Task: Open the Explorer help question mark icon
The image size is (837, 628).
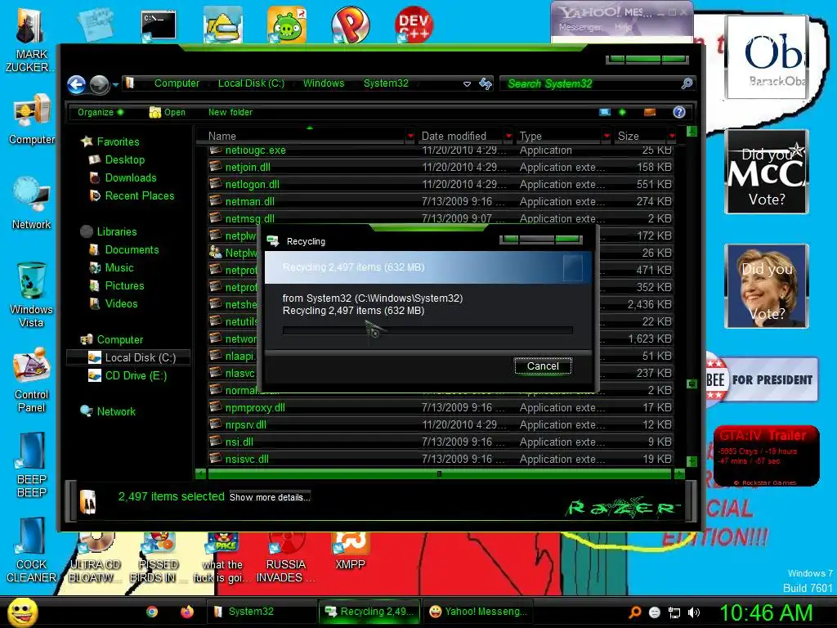Action: (679, 111)
